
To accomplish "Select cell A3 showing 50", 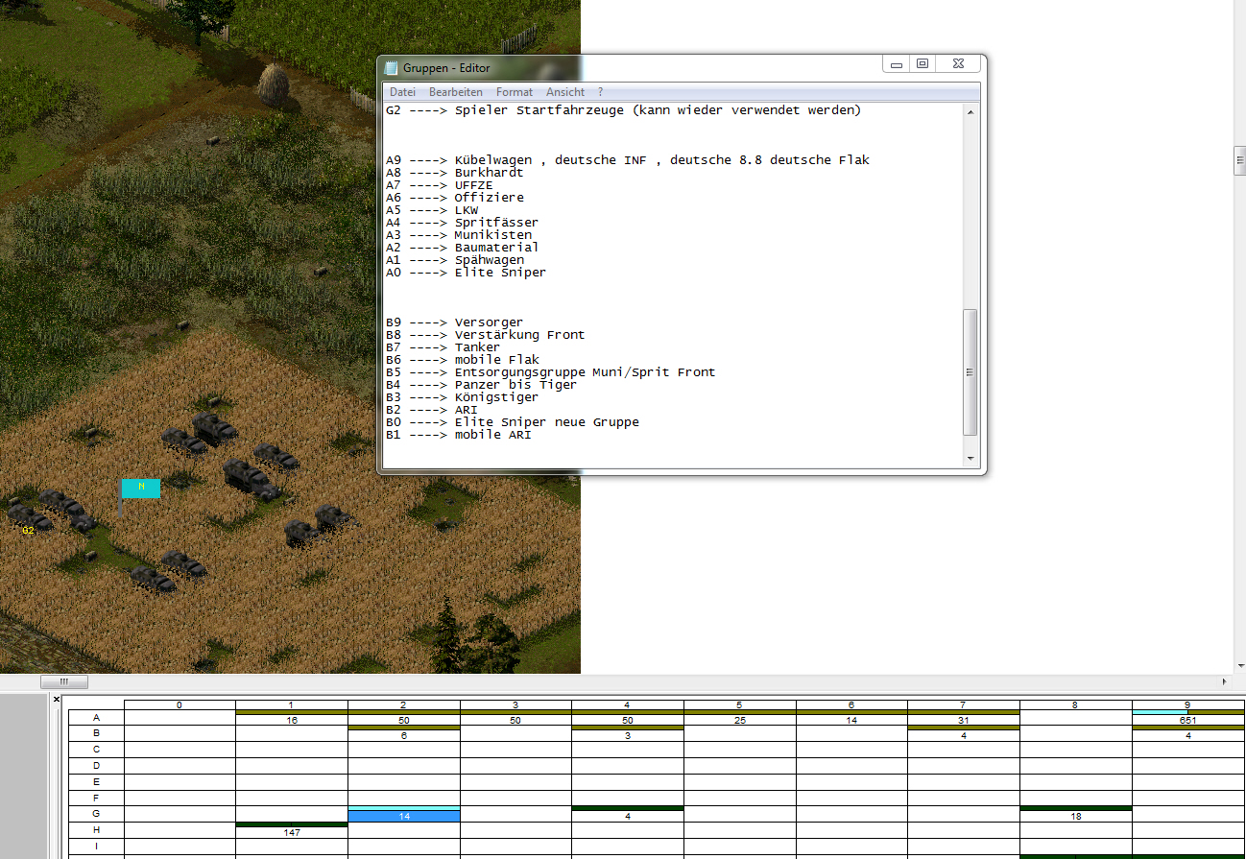I will click(x=515, y=719).
